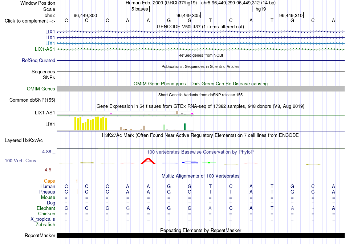Click the large red A in PhyloP conservation track
This screenshot has width=345, height=244.
[148, 161]
